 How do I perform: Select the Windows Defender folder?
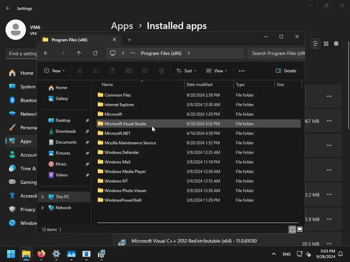(199, 152)
